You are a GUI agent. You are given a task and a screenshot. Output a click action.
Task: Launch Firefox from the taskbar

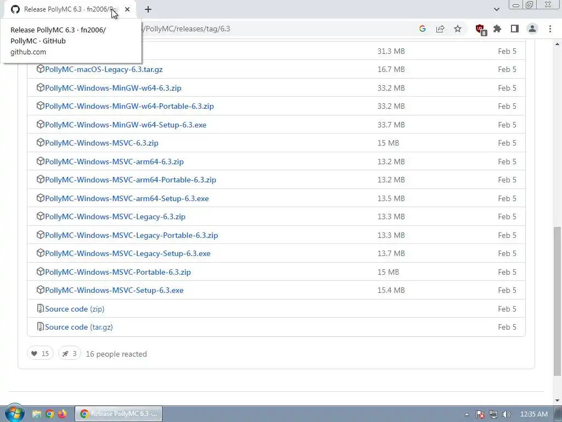pos(62,414)
